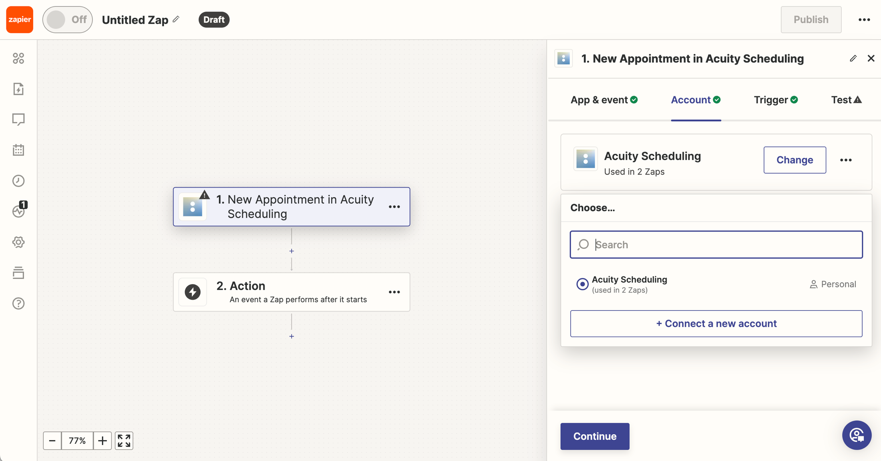Open Zap history clock icon
The height and width of the screenshot is (461, 881).
18,181
